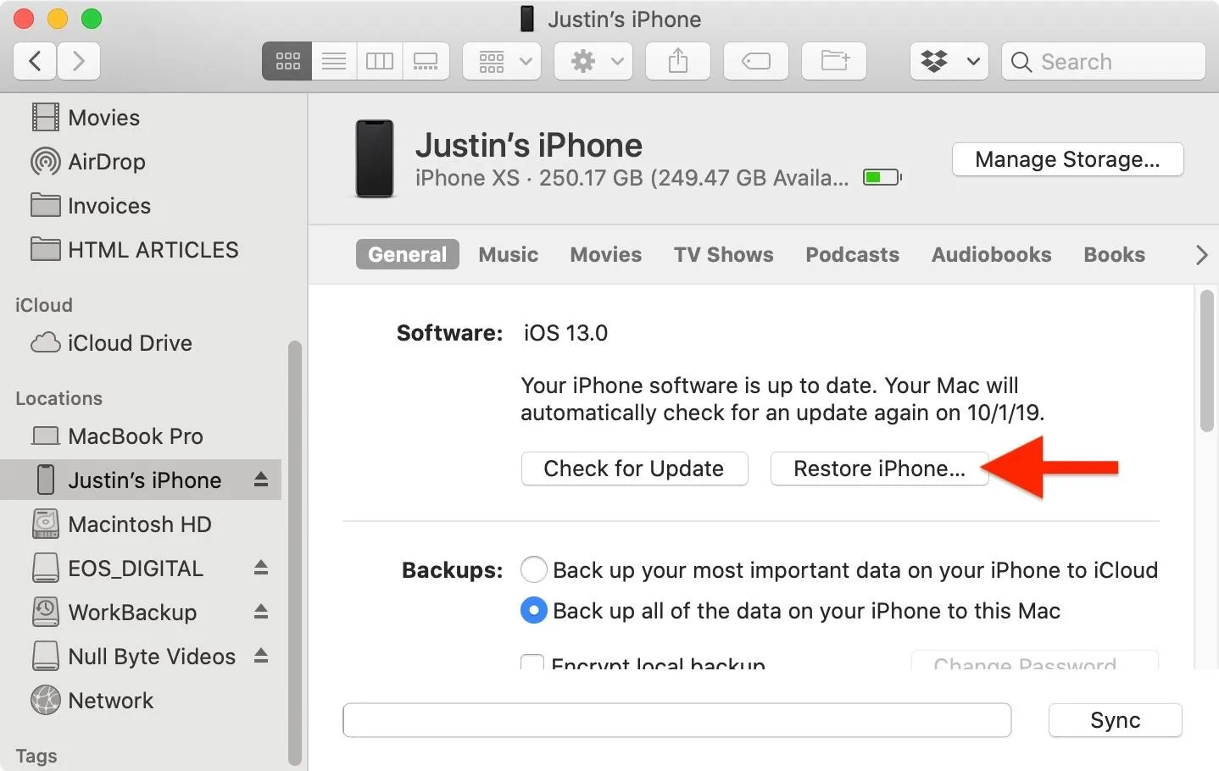Click the iPhone device image in the header
The height and width of the screenshot is (771, 1219).
pyautogui.click(x=374, y=158)
